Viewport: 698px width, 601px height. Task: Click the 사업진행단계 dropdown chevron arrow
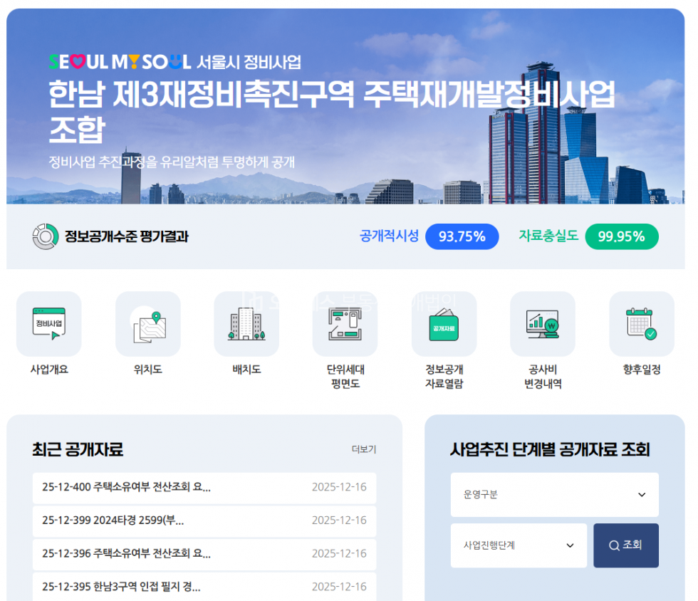point(570,545)
